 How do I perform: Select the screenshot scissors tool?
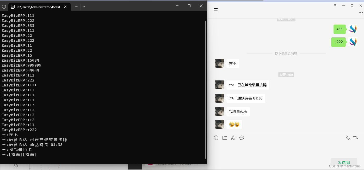click(x=232, y=138)
